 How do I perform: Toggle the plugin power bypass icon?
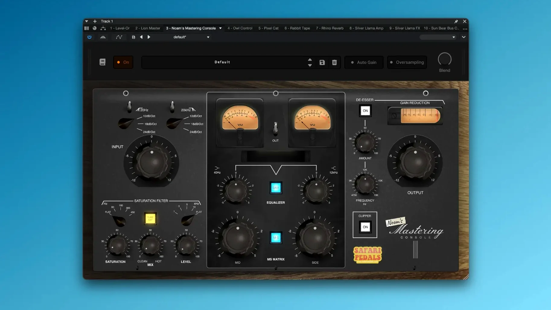[x=89, y=37]
